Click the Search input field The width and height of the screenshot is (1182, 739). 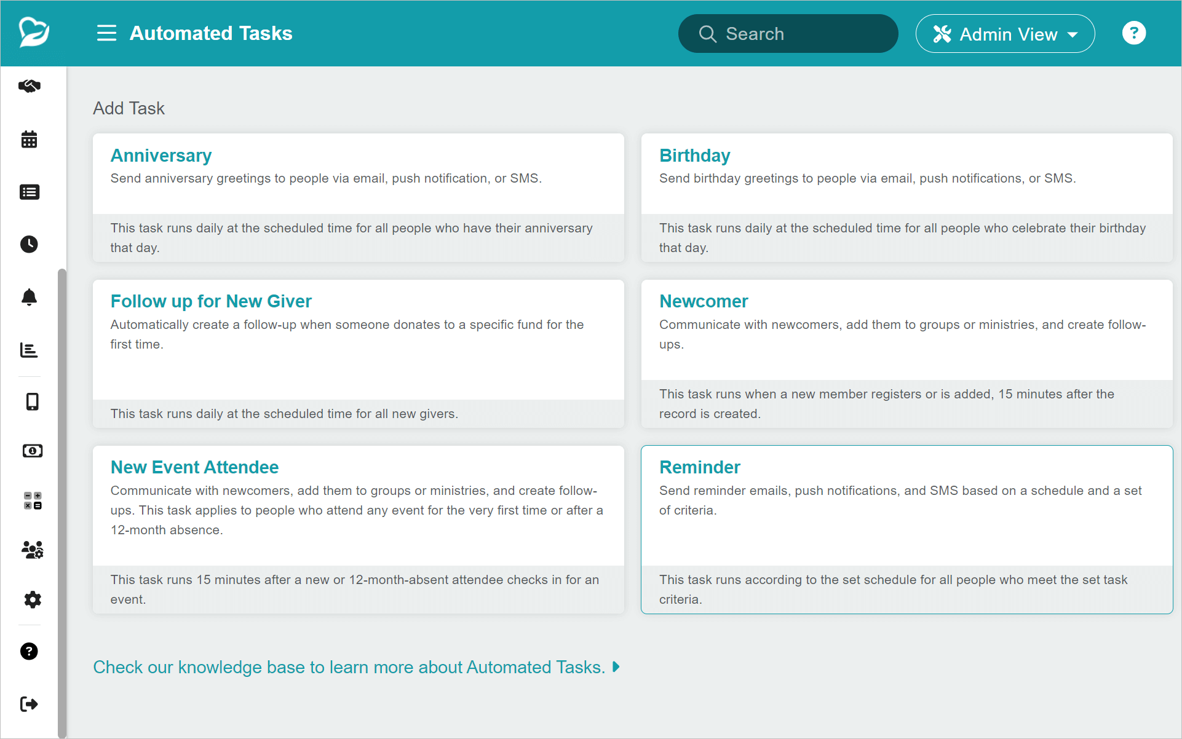(788, 34)
